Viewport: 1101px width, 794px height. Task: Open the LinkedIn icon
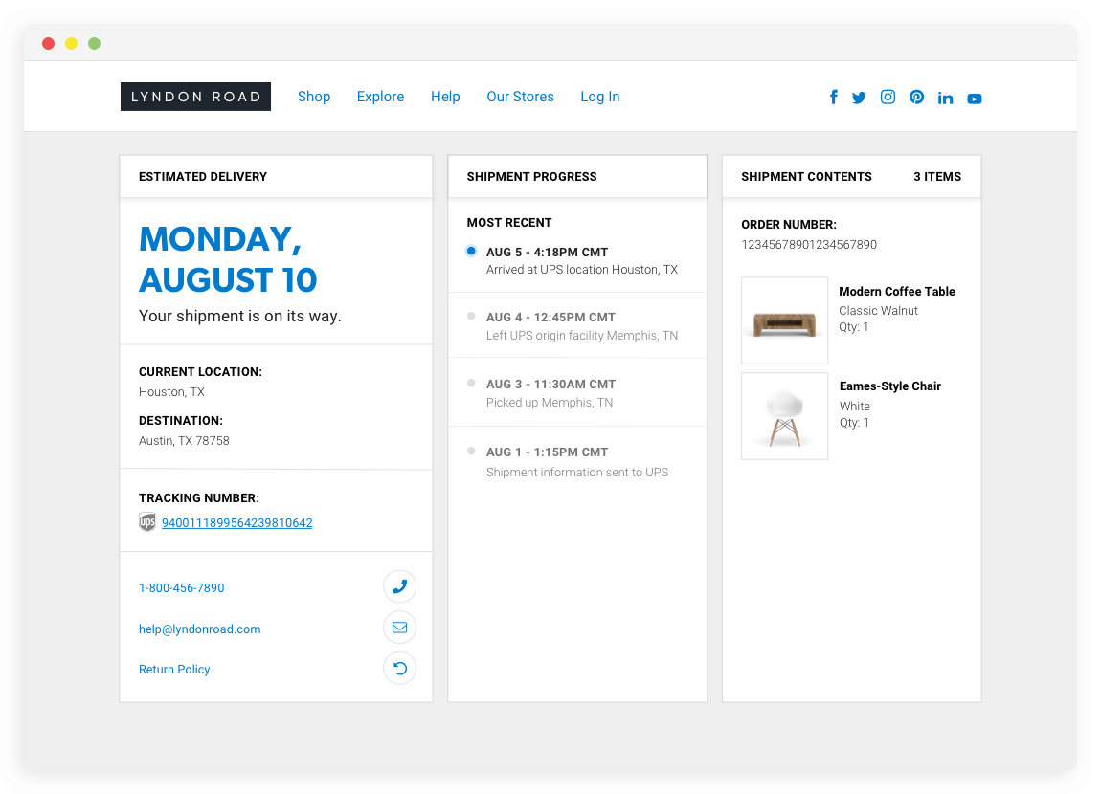[945, 98]
